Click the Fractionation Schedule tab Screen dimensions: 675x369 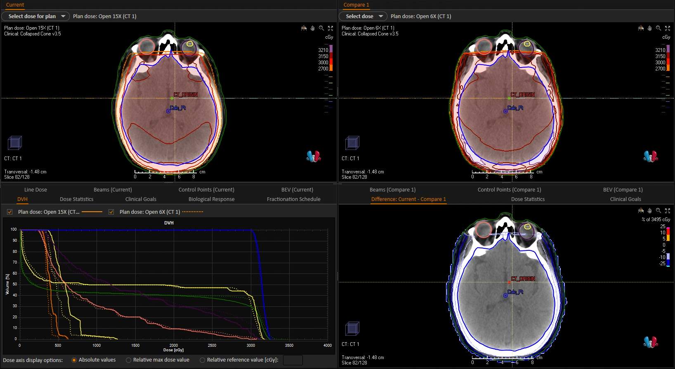pos(293,199)
